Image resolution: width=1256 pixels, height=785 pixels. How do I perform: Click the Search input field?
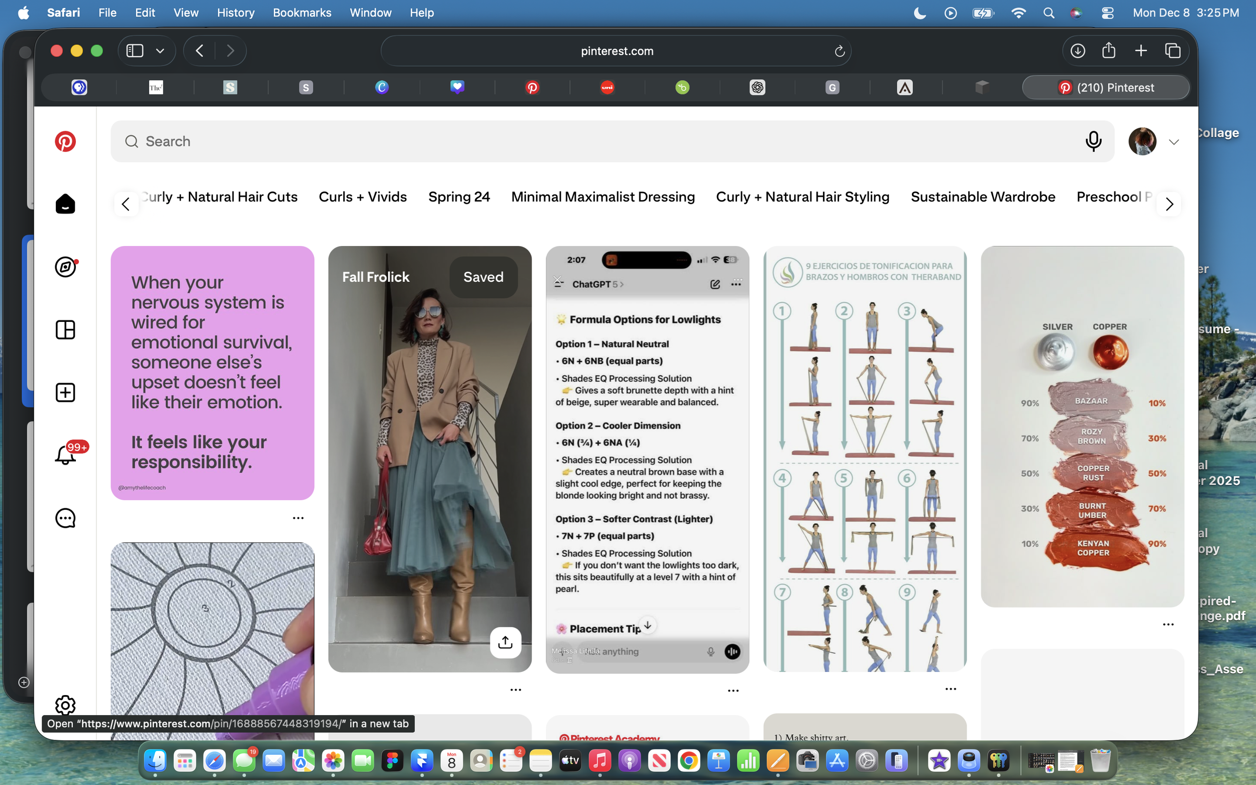(x=597, y=141)
